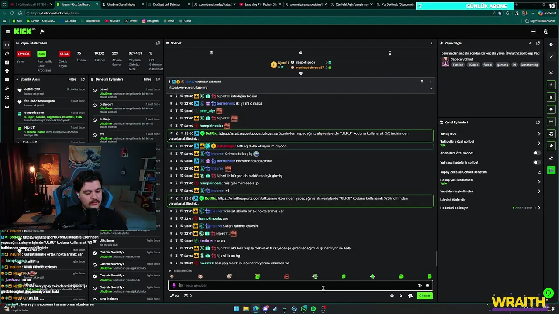559x314 pixels.
Task: Click the Turkish stream tag
Action: (458, 65)
